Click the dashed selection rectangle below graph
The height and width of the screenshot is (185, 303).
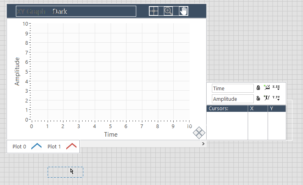[x=65, y=172]
